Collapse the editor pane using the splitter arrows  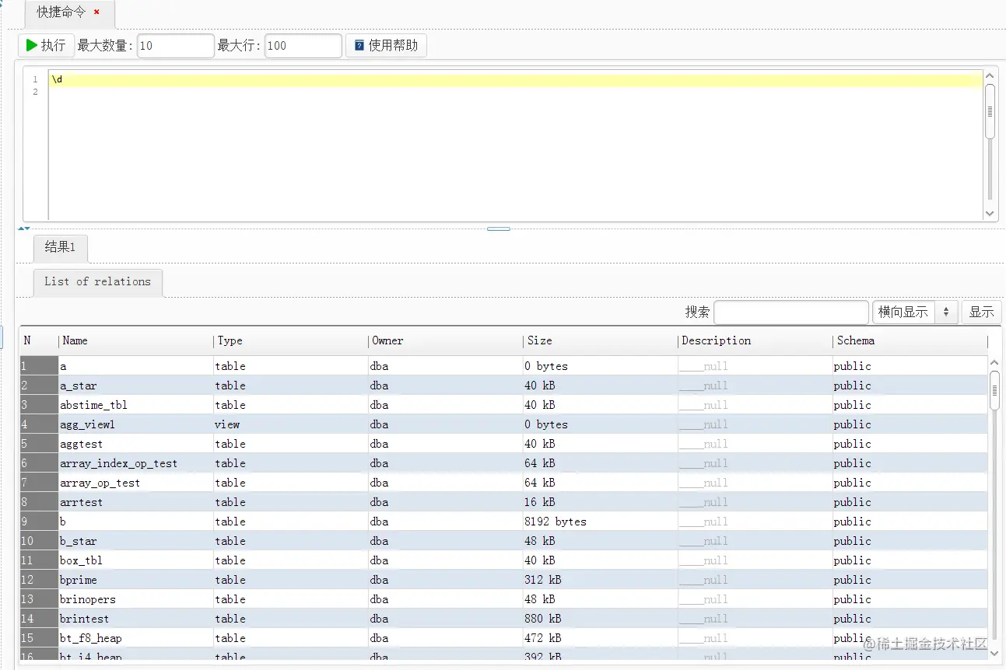tap(23, 229)
